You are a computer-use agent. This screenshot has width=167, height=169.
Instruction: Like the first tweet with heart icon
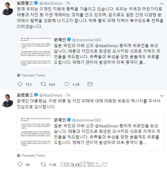(67, 84)
